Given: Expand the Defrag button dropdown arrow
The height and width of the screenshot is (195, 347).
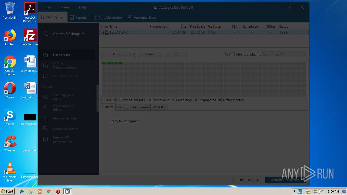Looking at the screenshot, I should (x=134, y=54).
